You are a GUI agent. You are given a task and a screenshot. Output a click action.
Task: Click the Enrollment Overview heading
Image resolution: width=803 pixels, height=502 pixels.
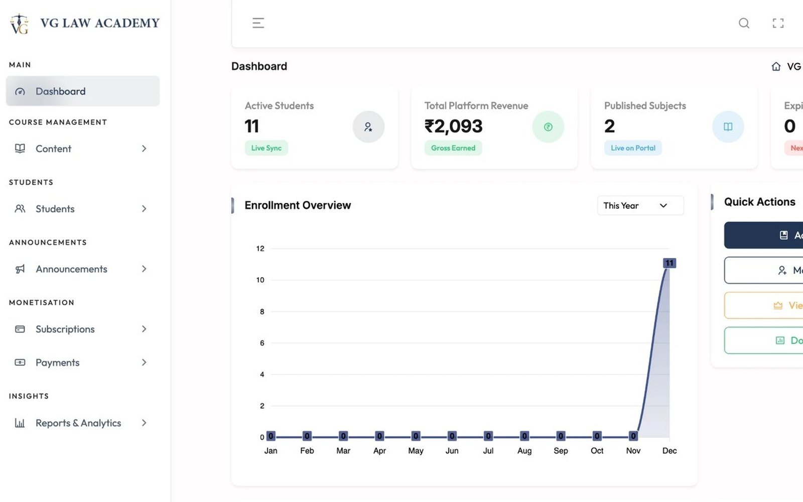pyautogui.click(x=298, y=205)
